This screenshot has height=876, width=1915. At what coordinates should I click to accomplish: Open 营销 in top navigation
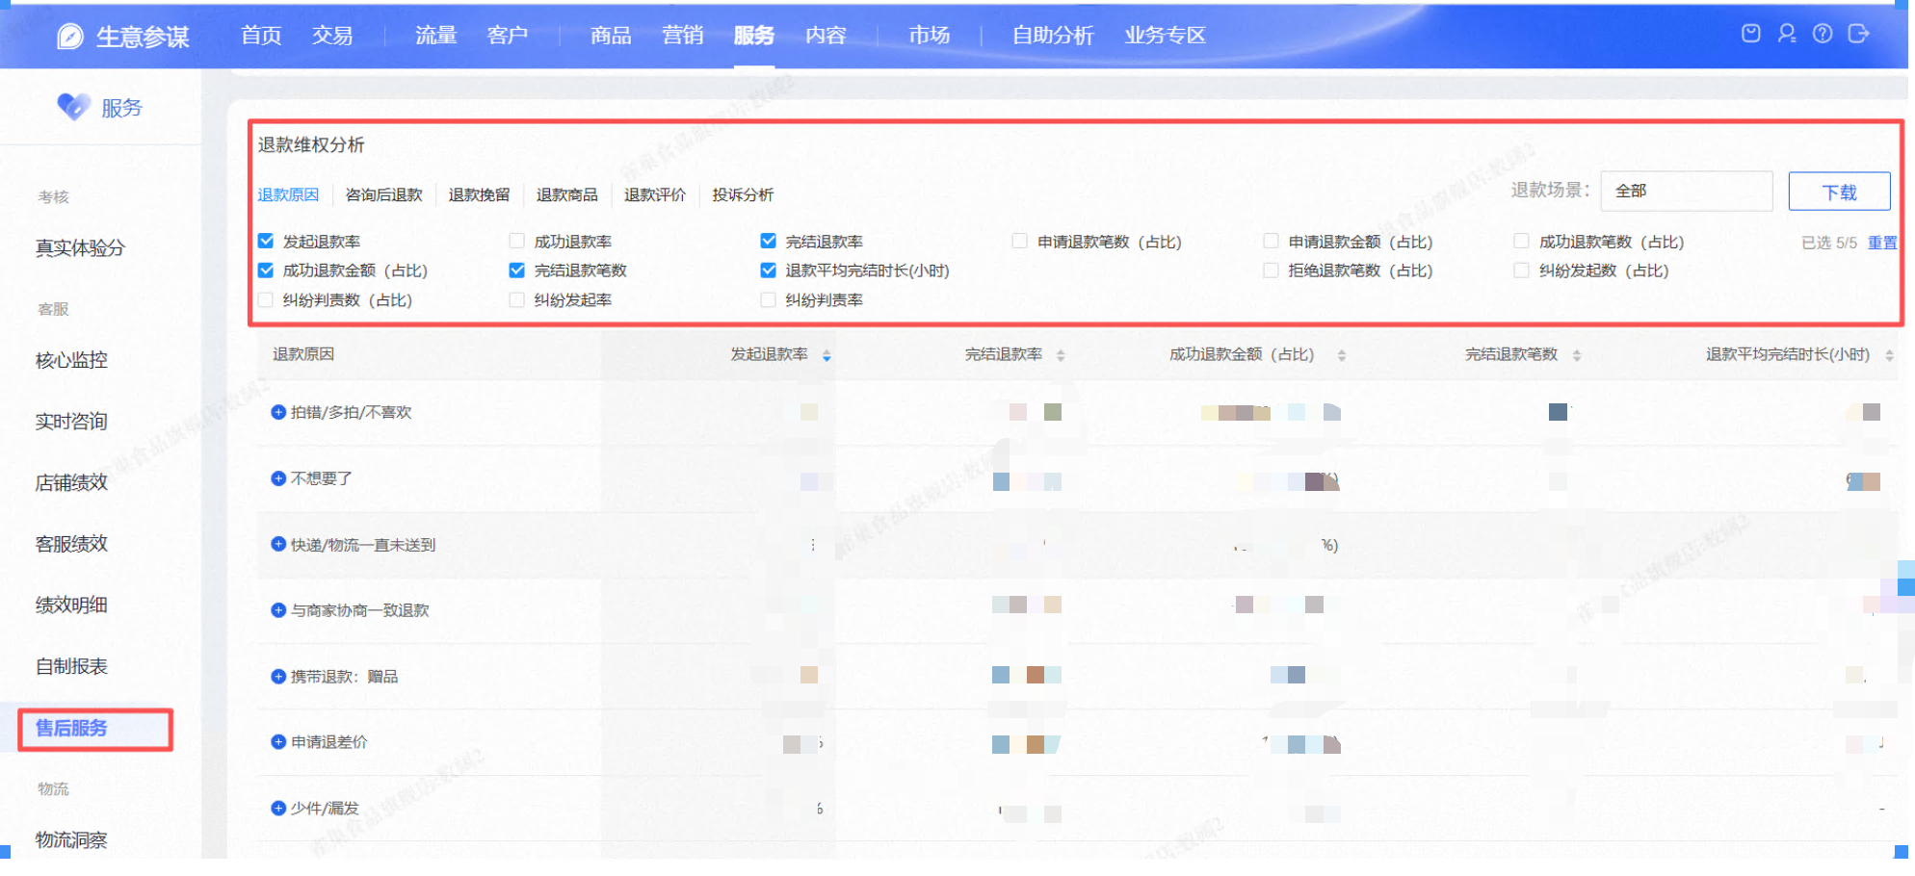click(683, 36)
